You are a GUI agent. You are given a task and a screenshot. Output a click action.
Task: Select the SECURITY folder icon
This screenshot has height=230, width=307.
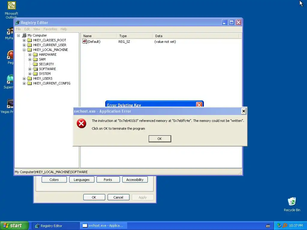point(35,64)
